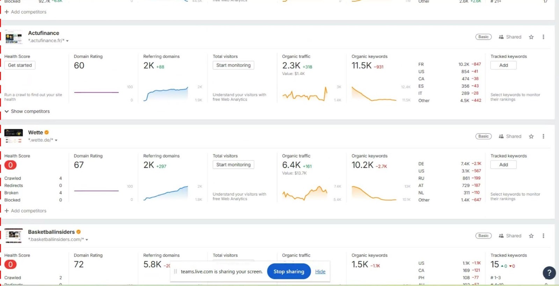This screenshot has height=286, width=559.
Task: Click Actufinance referring domains trend chart
Action: (166, 94)
